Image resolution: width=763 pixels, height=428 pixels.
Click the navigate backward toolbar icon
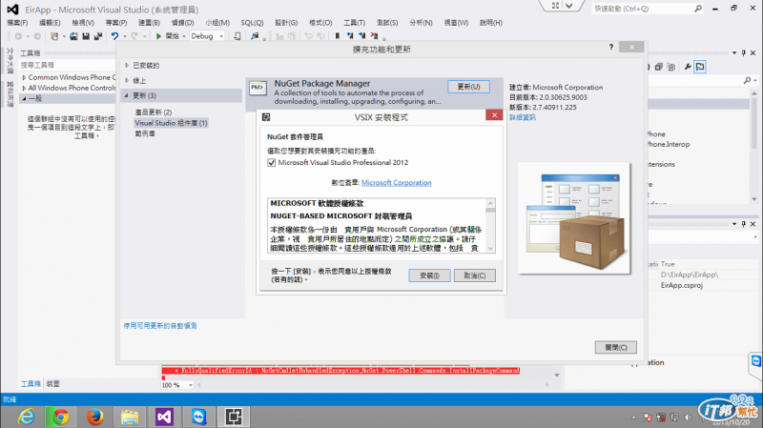coord(18,36)
